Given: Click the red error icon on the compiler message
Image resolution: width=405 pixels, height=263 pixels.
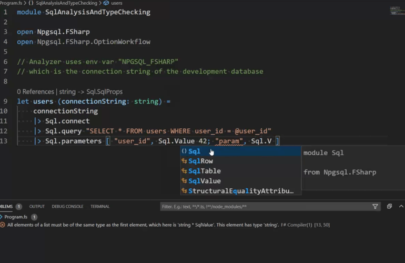Looking at the screenshot, I should (3, 225).
